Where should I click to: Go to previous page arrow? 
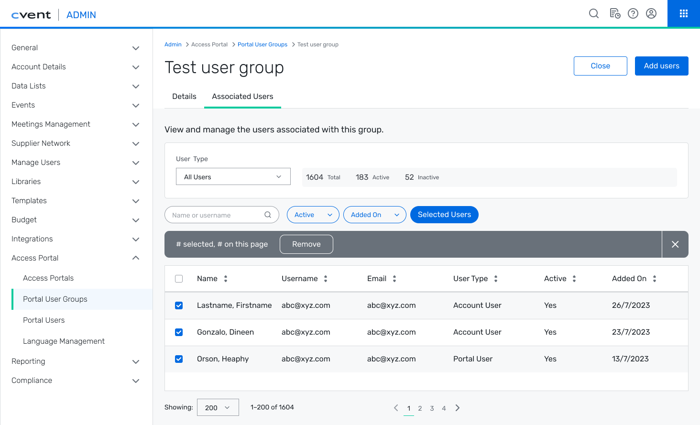click(396, 408)
